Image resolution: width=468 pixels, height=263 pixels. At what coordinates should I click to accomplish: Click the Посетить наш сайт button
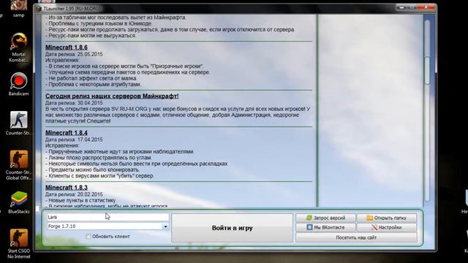356,237
